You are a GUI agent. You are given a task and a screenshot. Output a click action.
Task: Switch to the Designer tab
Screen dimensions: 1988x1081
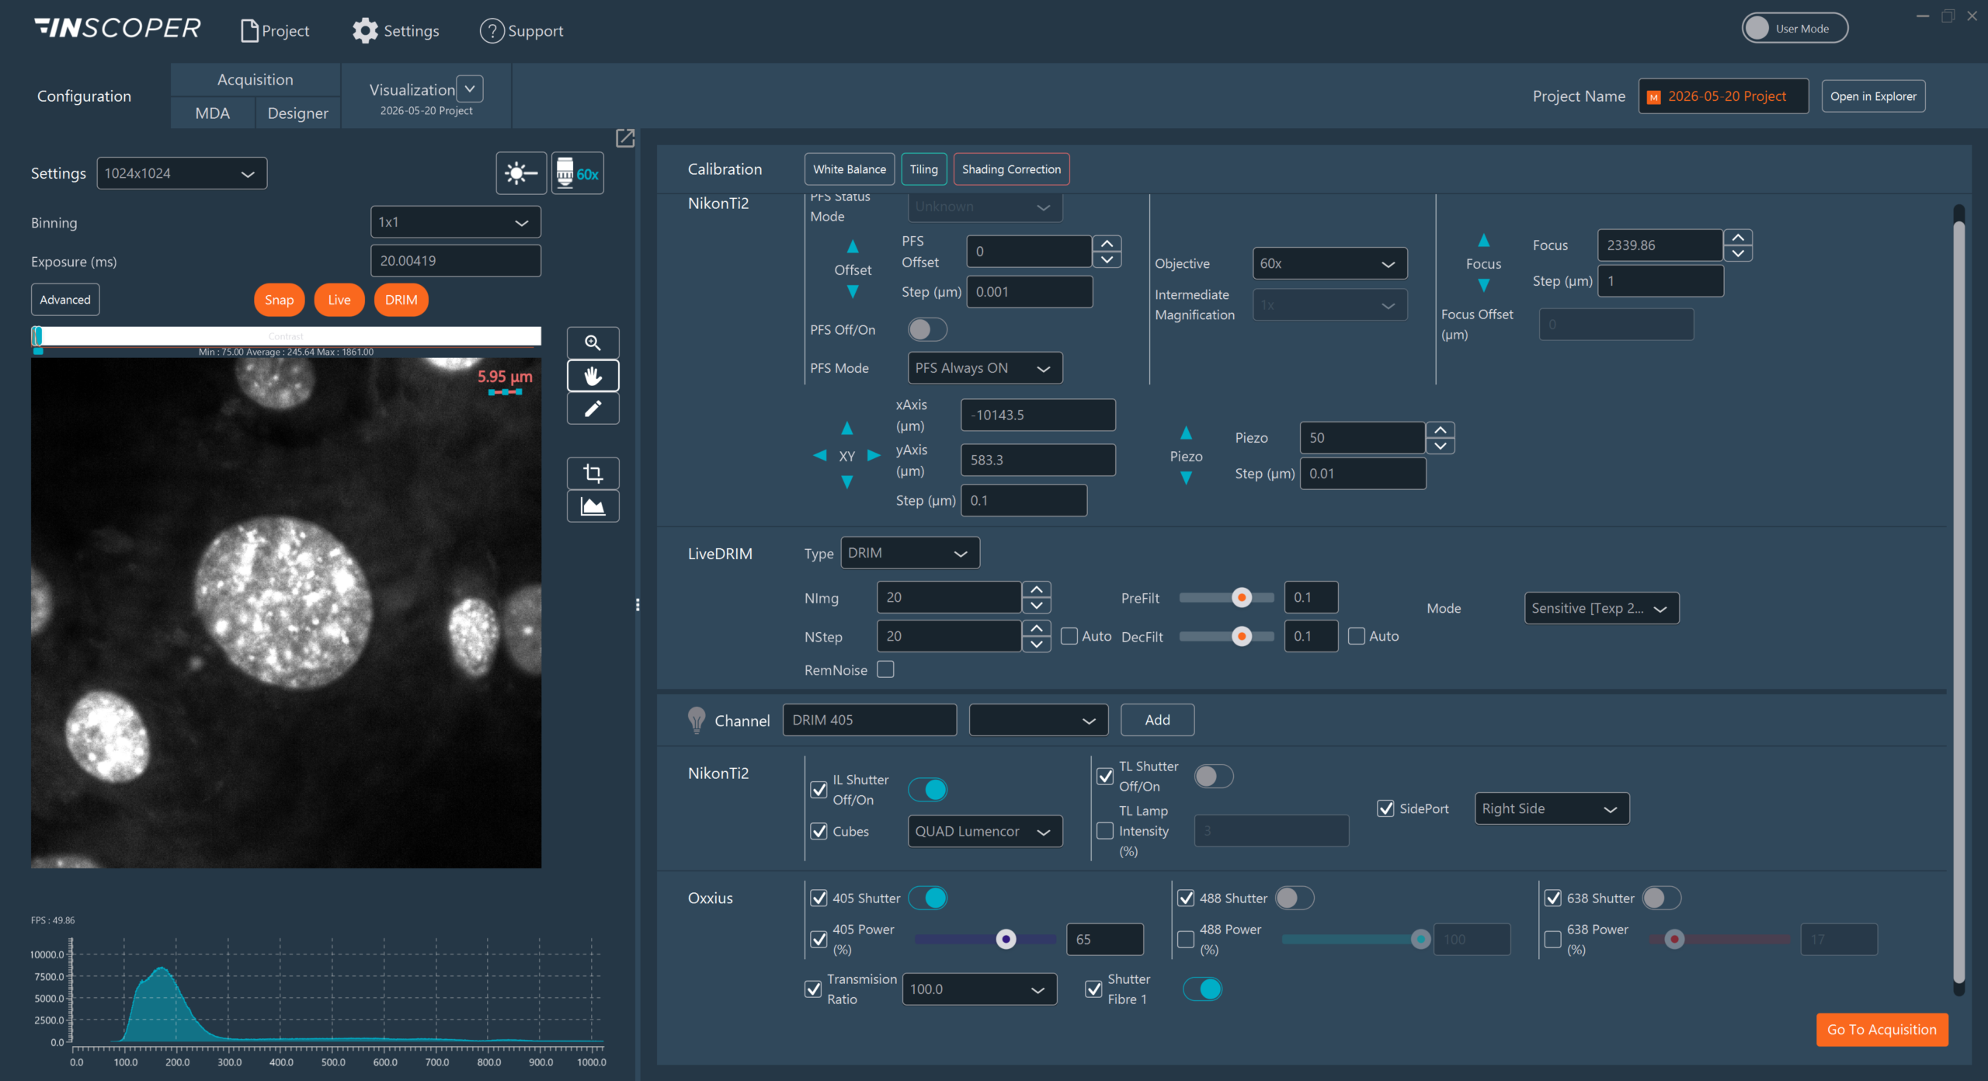pyautogui.click(x=298, y=113)
